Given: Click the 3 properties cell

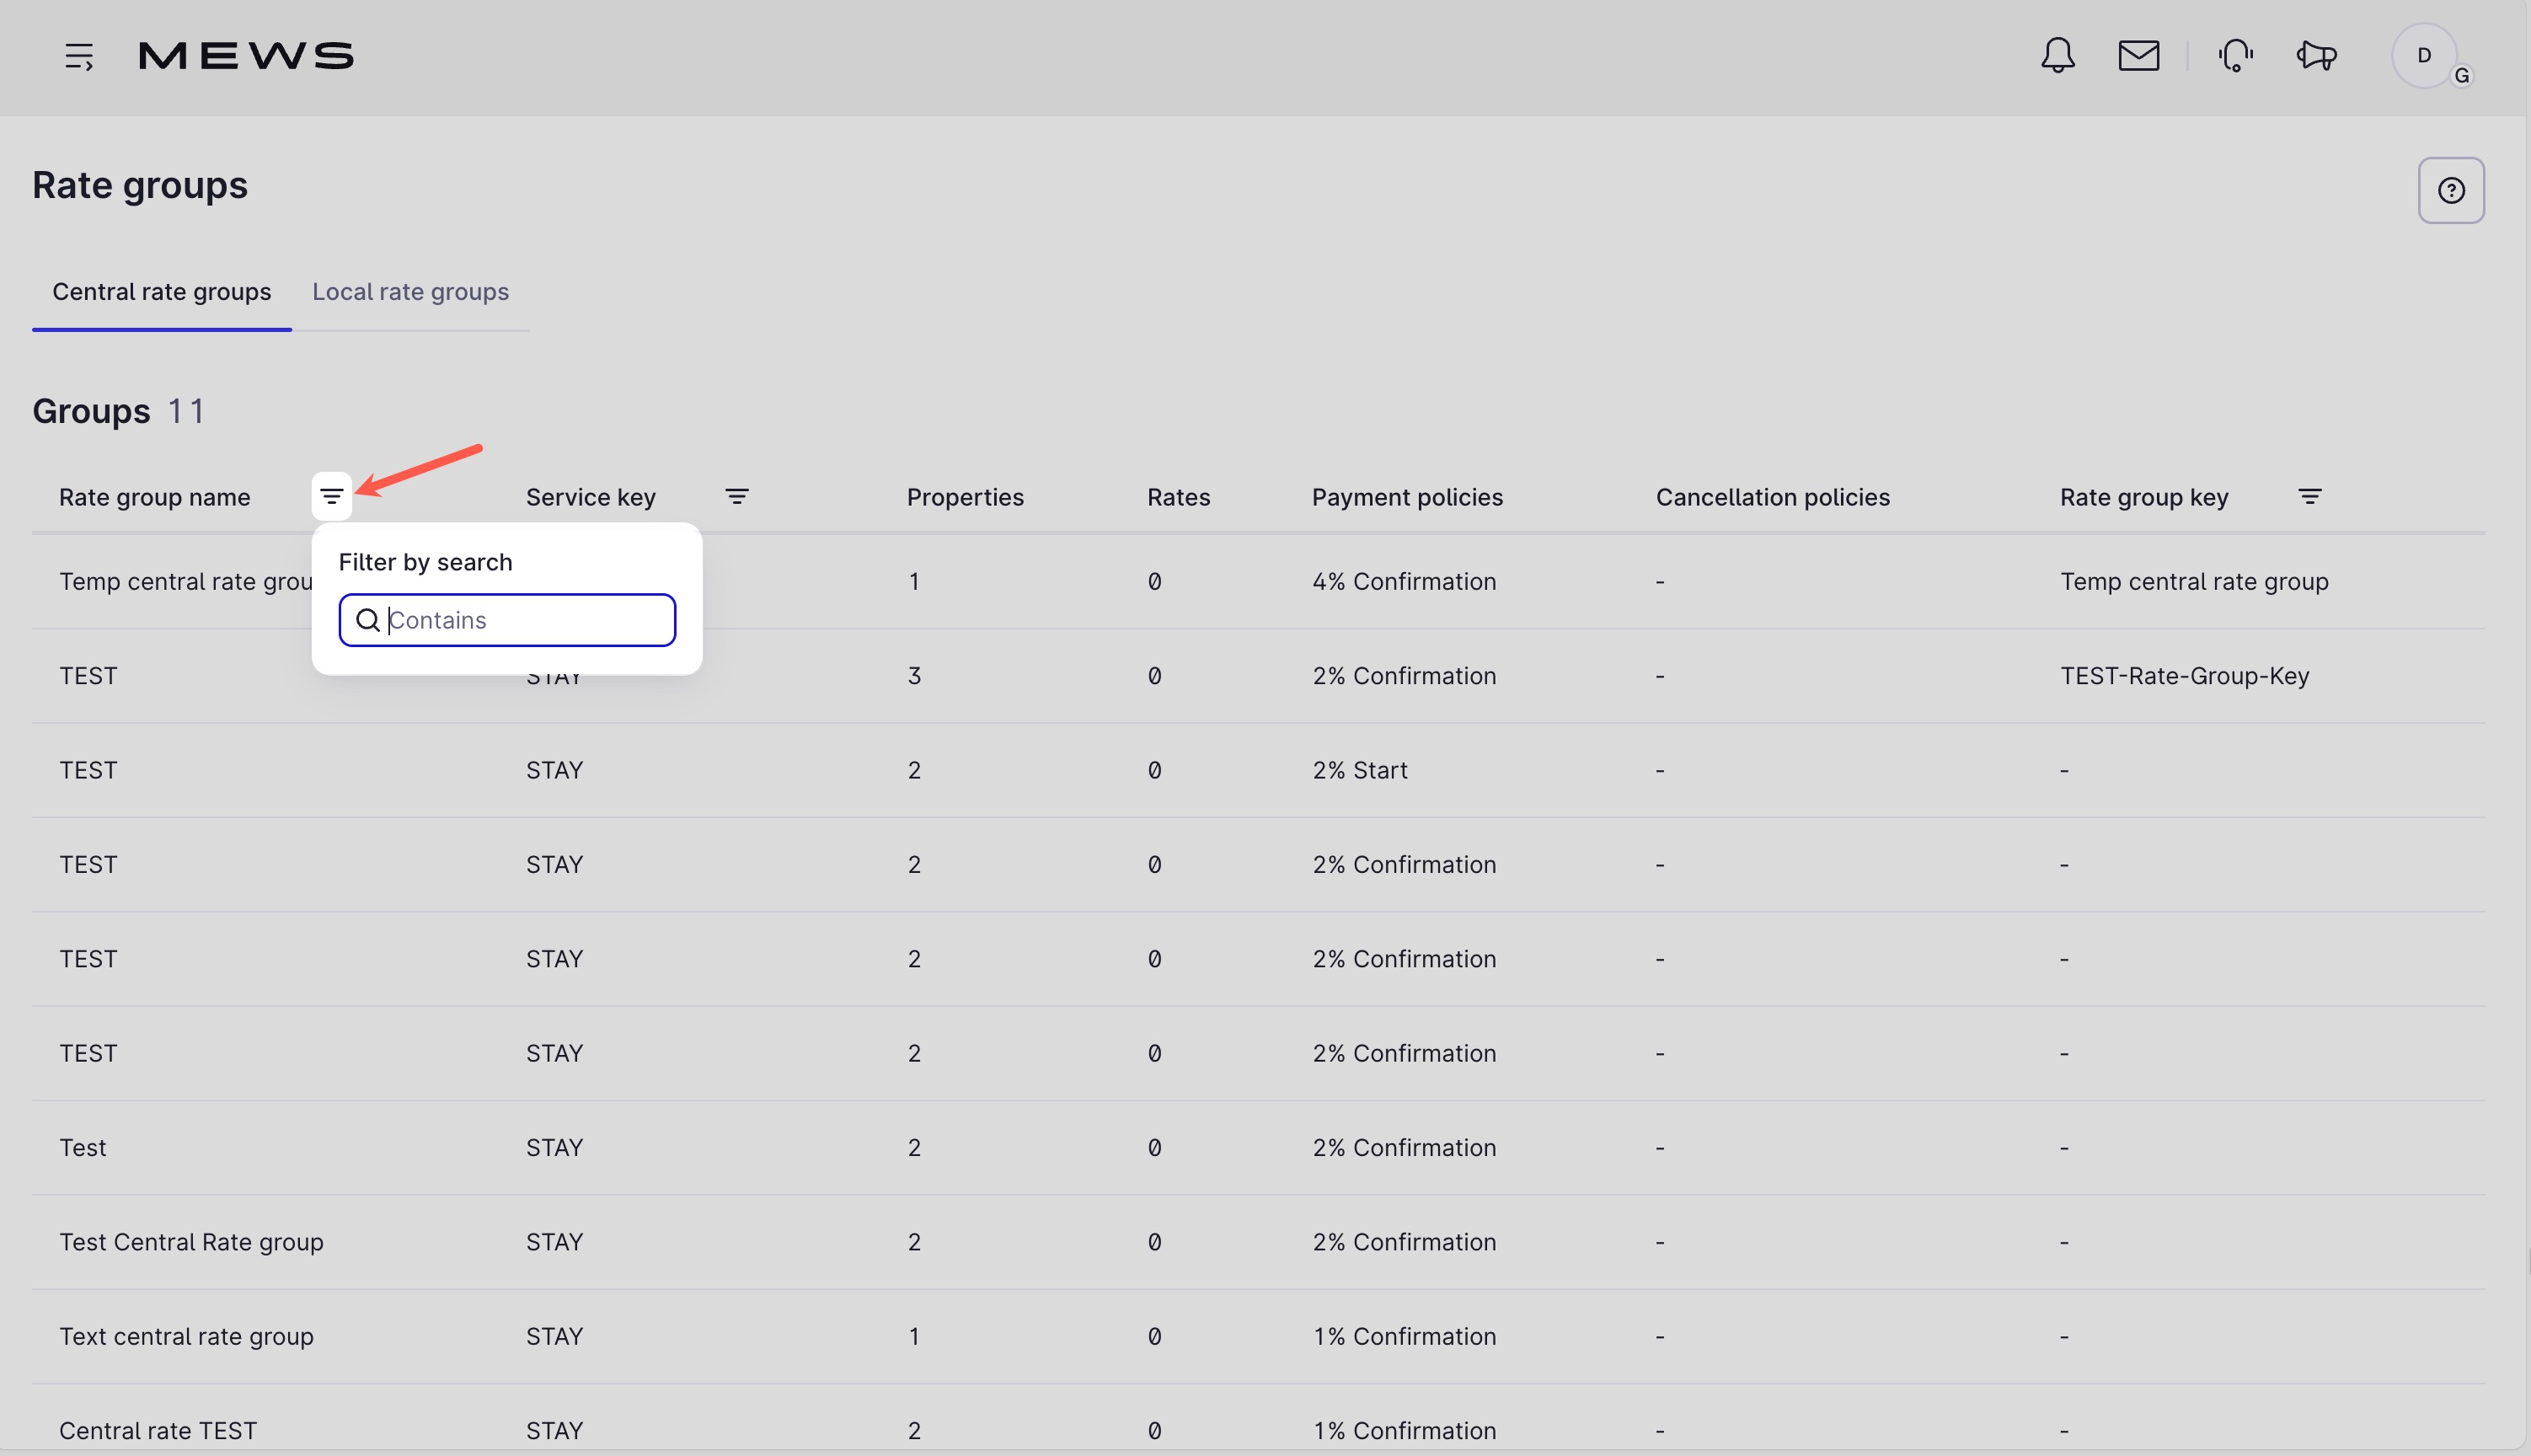Looking at the screenshot, I should (913, 676).
